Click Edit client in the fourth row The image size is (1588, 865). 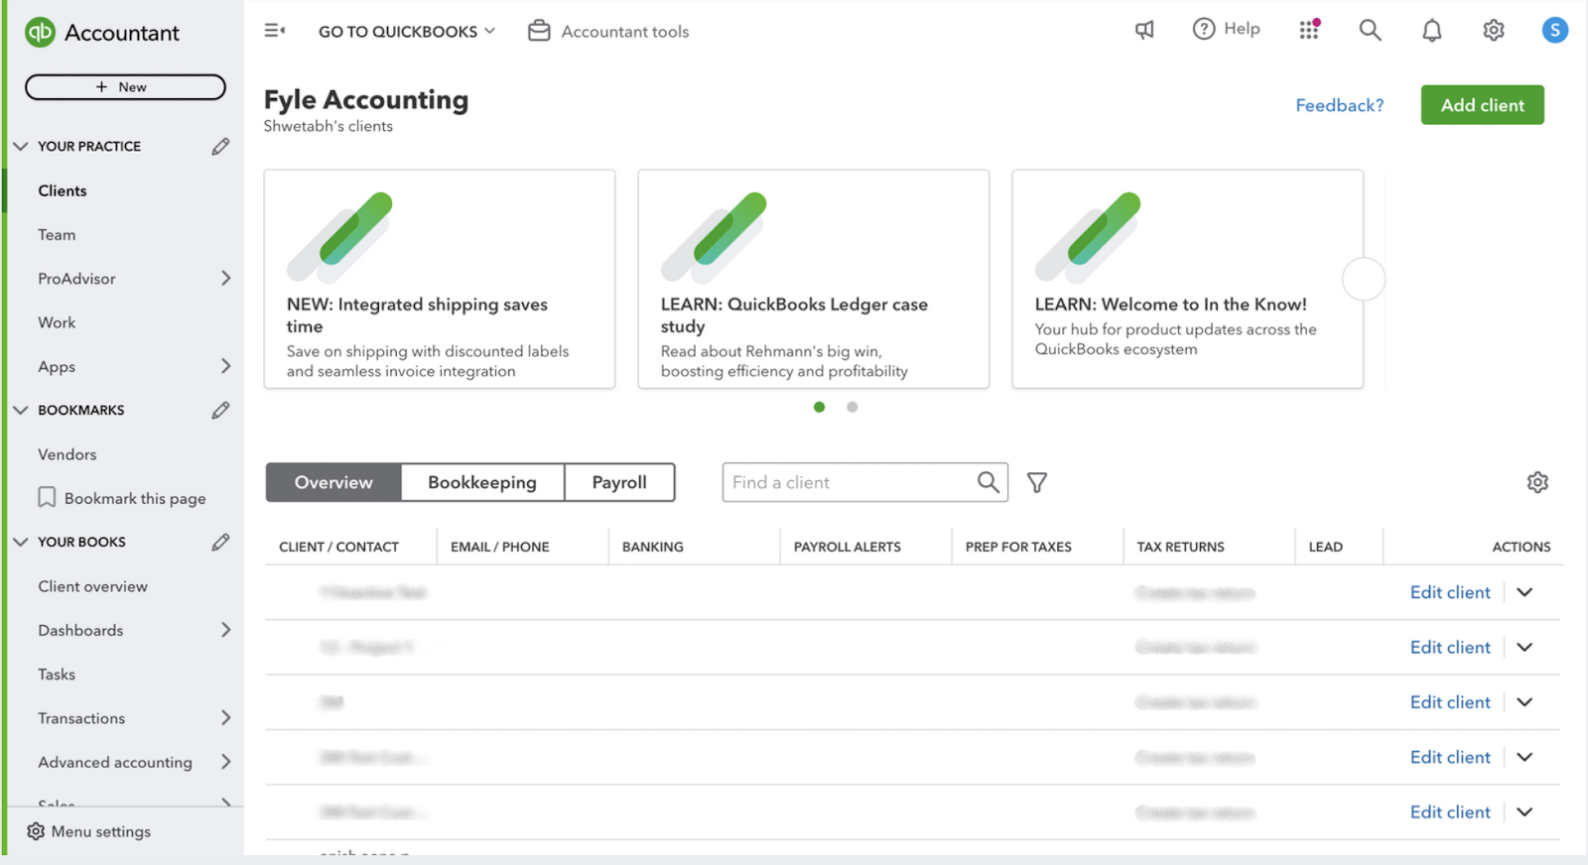(x=1450, y=757)
